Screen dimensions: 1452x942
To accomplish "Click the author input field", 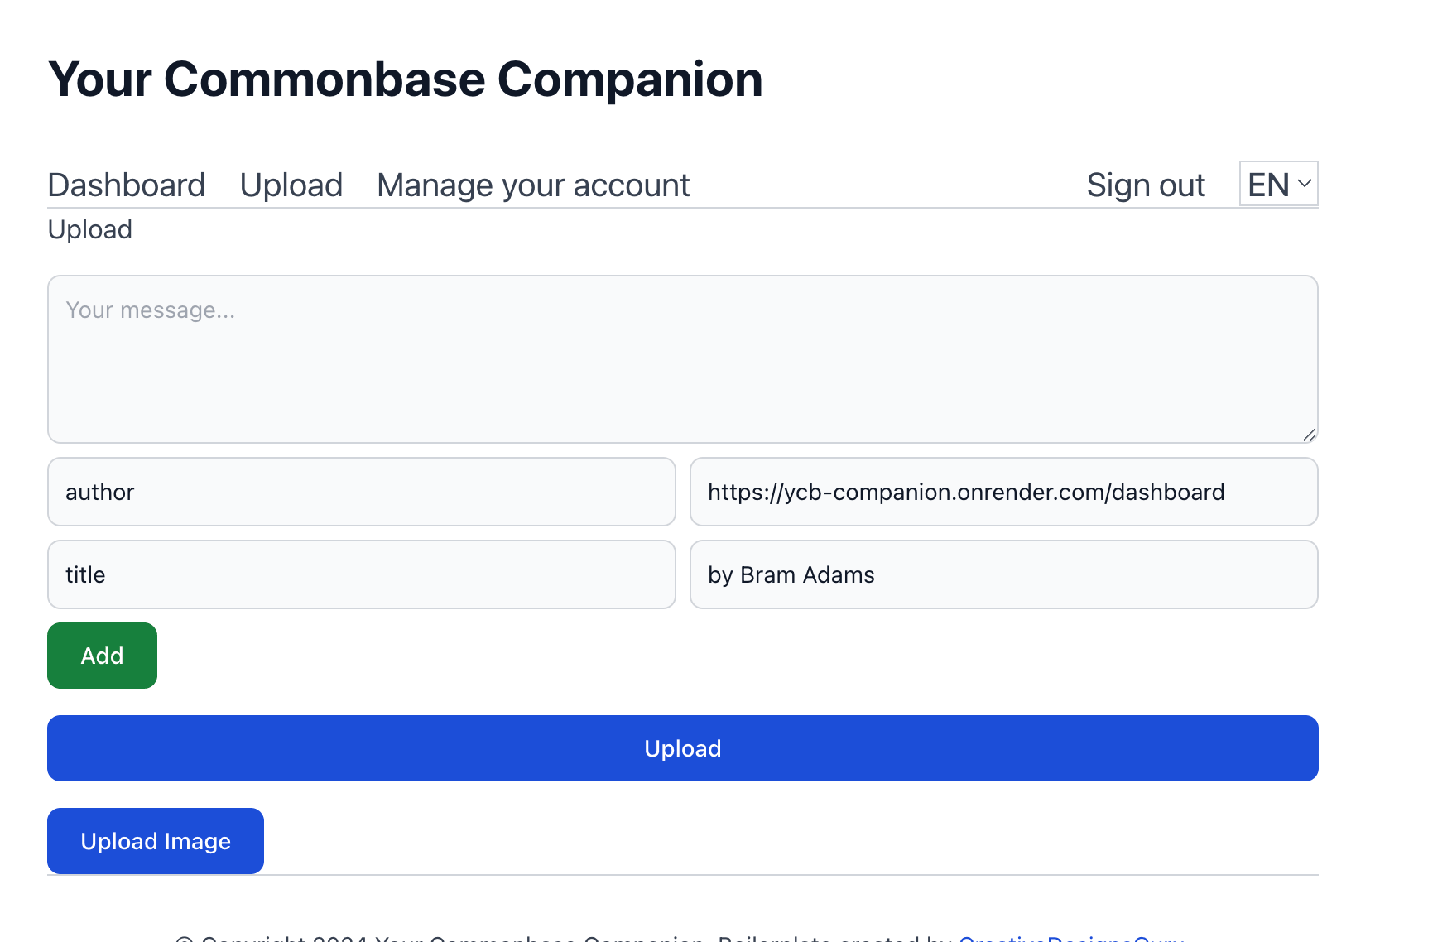I will coord(362,492).
